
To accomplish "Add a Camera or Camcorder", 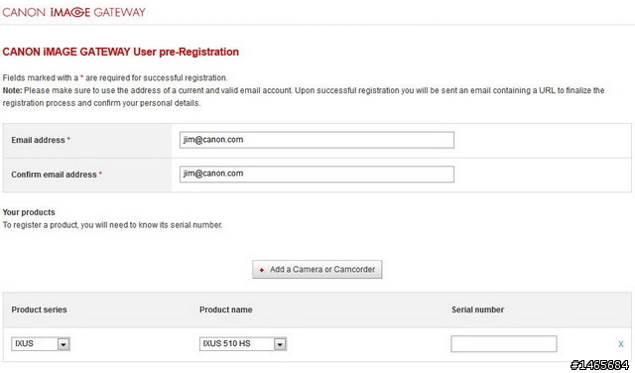I will 317,269.
